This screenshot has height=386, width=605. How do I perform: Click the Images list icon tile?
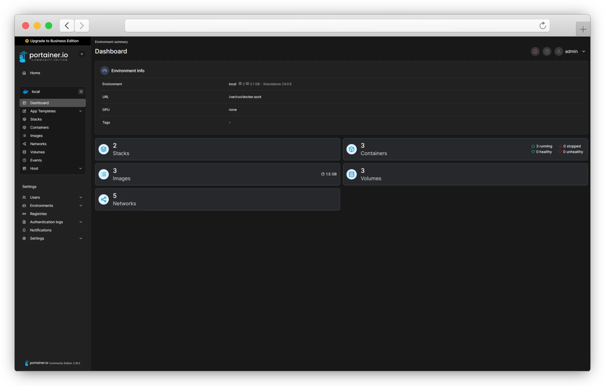[x=104, y=174]
